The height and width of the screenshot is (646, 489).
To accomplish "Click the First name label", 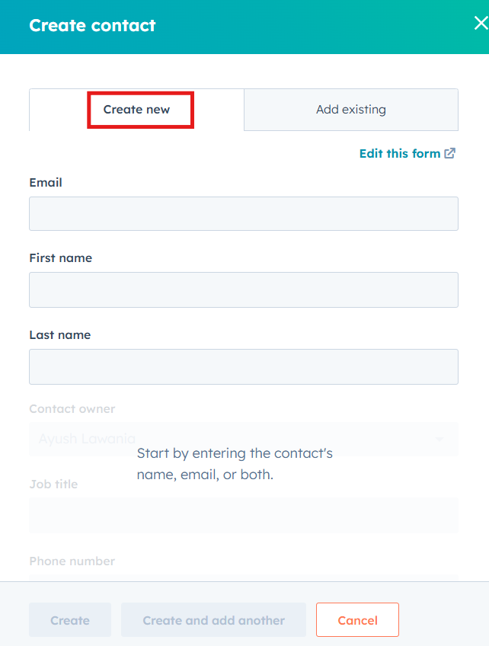I will pyautogui.click(x=60, y=258).
